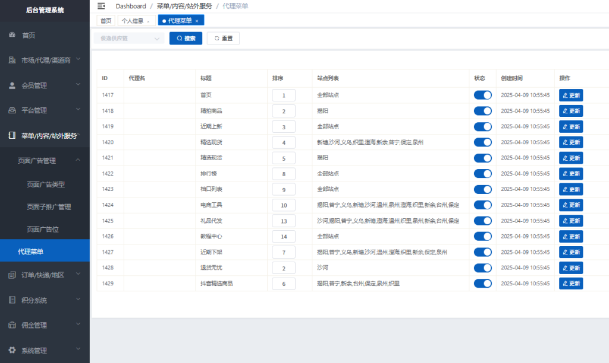Click the 佣金管理 sidebar icon
609x363 pixels.
tap(12, 325)
